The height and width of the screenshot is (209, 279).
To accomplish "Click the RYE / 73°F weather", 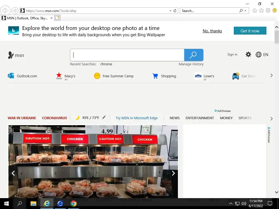I will tap(87, 118).
